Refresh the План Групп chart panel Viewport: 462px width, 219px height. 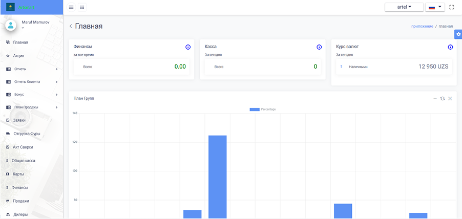tap(442, 98)
